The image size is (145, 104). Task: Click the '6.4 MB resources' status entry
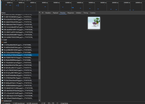[32, 103]
